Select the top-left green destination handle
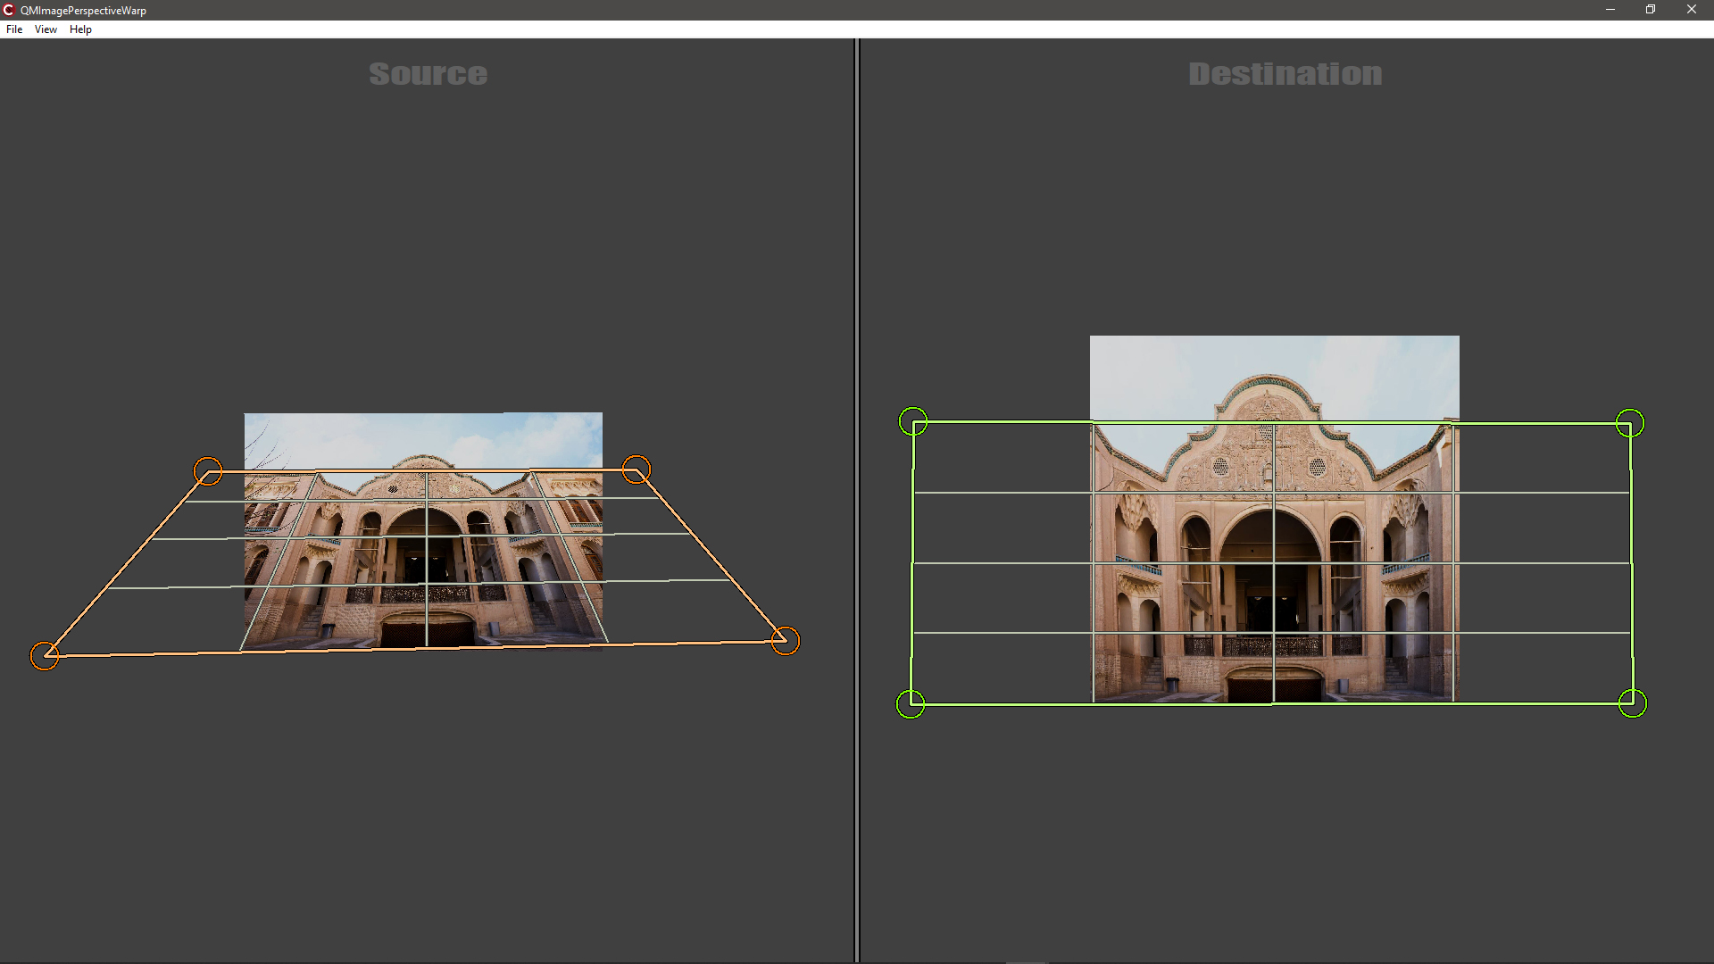Image resolution: width=1714 pixels, height=964 pixels. point(913,421)
